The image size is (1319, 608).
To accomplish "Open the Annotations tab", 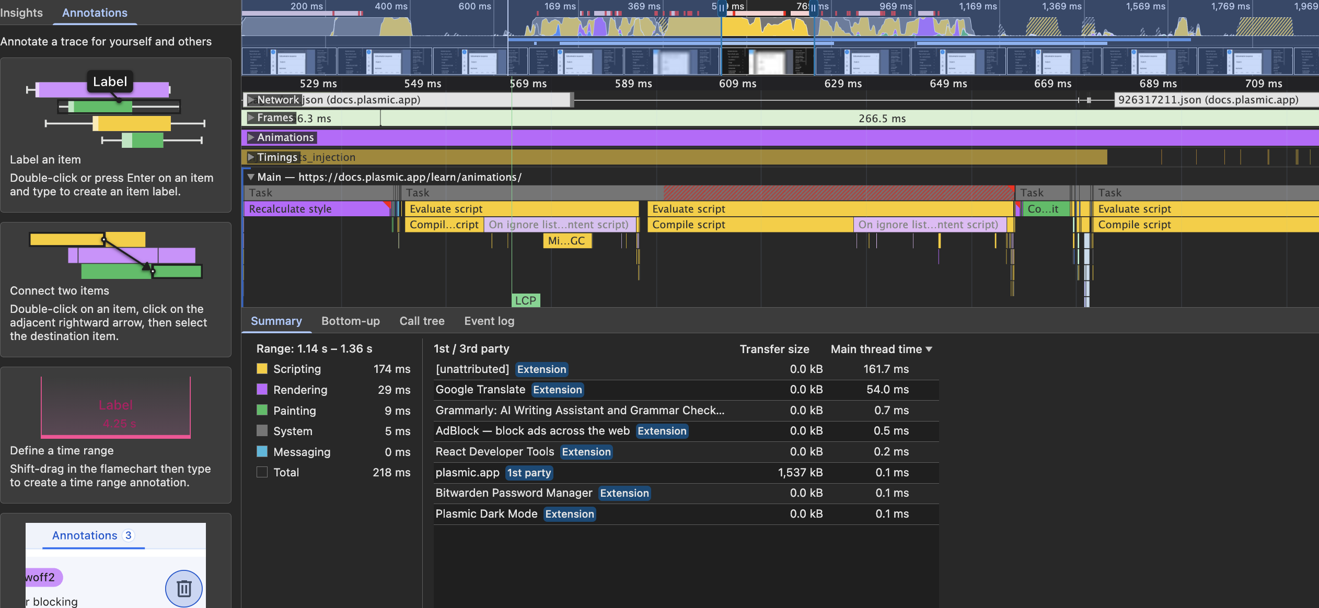I will (x=95, y=13).
